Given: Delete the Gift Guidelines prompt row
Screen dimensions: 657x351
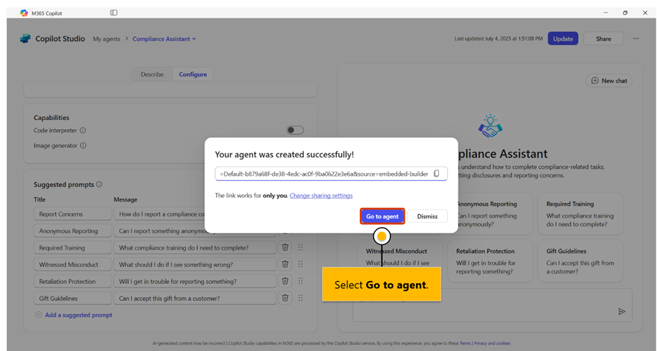Looking at the screenshot, I should pos(285,298).
